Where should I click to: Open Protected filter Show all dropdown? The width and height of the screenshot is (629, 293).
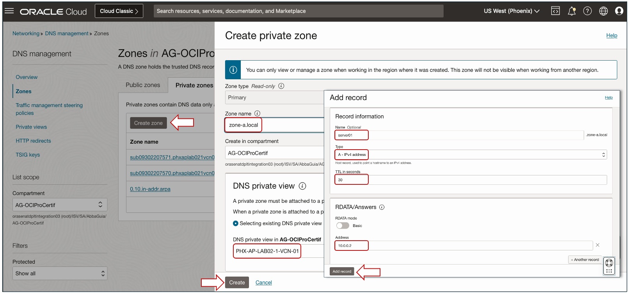60,273
